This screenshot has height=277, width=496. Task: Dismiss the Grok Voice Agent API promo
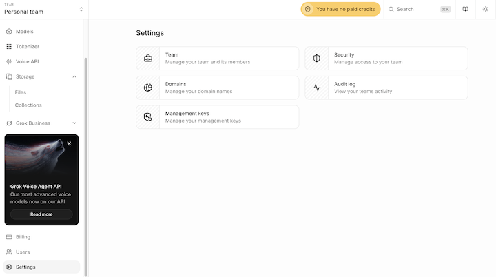tap(69, 143)
